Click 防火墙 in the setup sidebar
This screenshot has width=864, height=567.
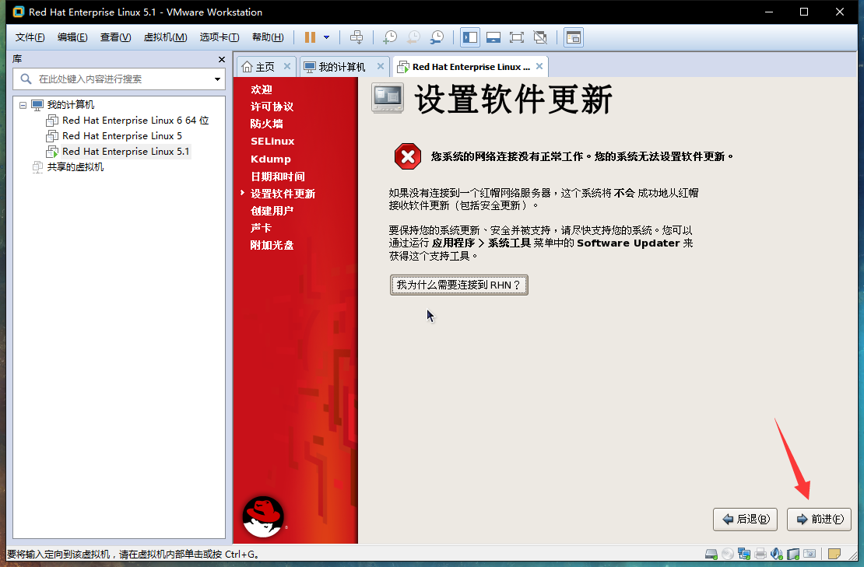coord(266,124)
